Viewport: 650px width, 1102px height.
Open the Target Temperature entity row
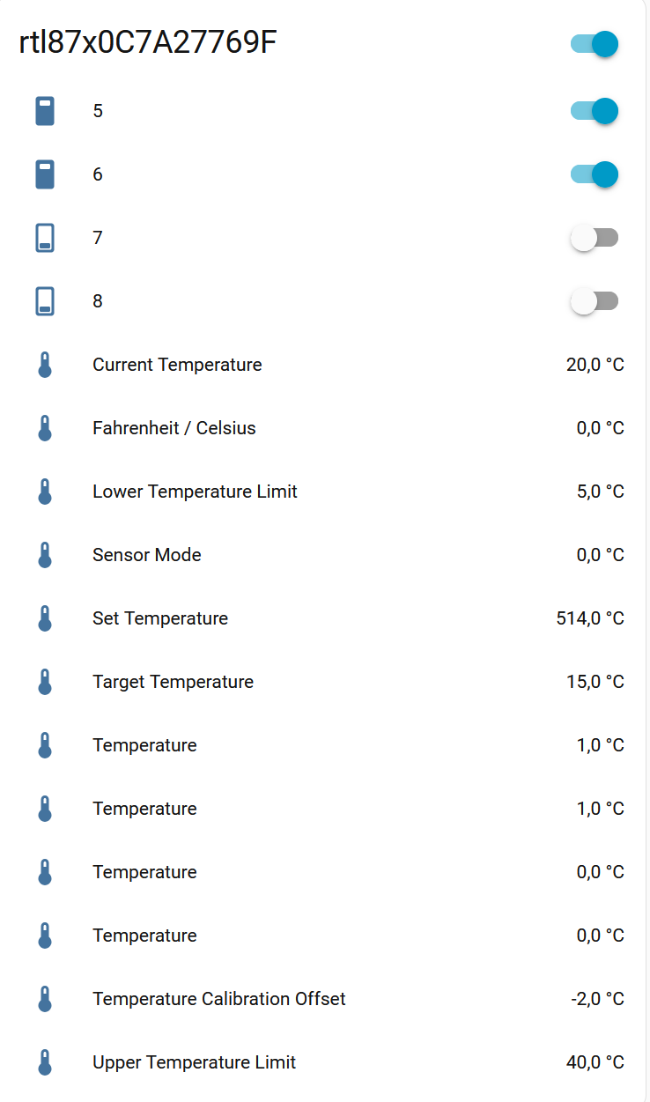[173, 682]
